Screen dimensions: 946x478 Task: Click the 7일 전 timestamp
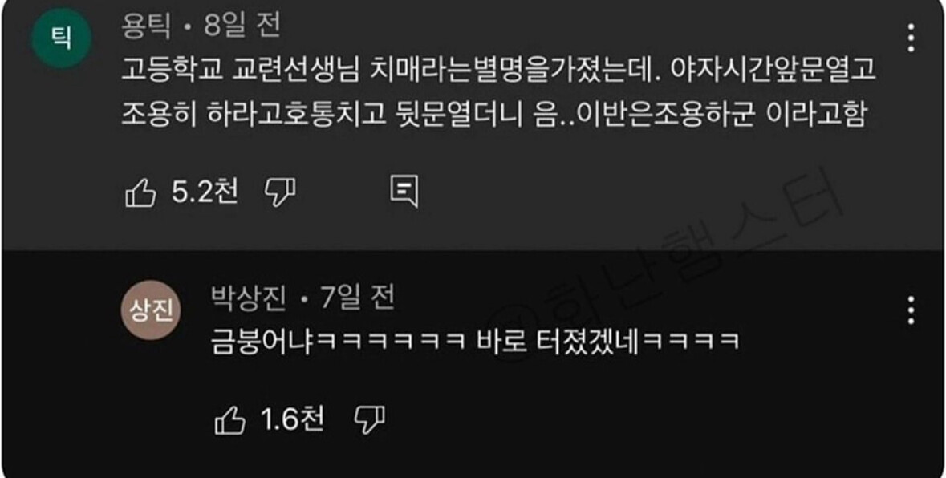[x=357, y=298]
